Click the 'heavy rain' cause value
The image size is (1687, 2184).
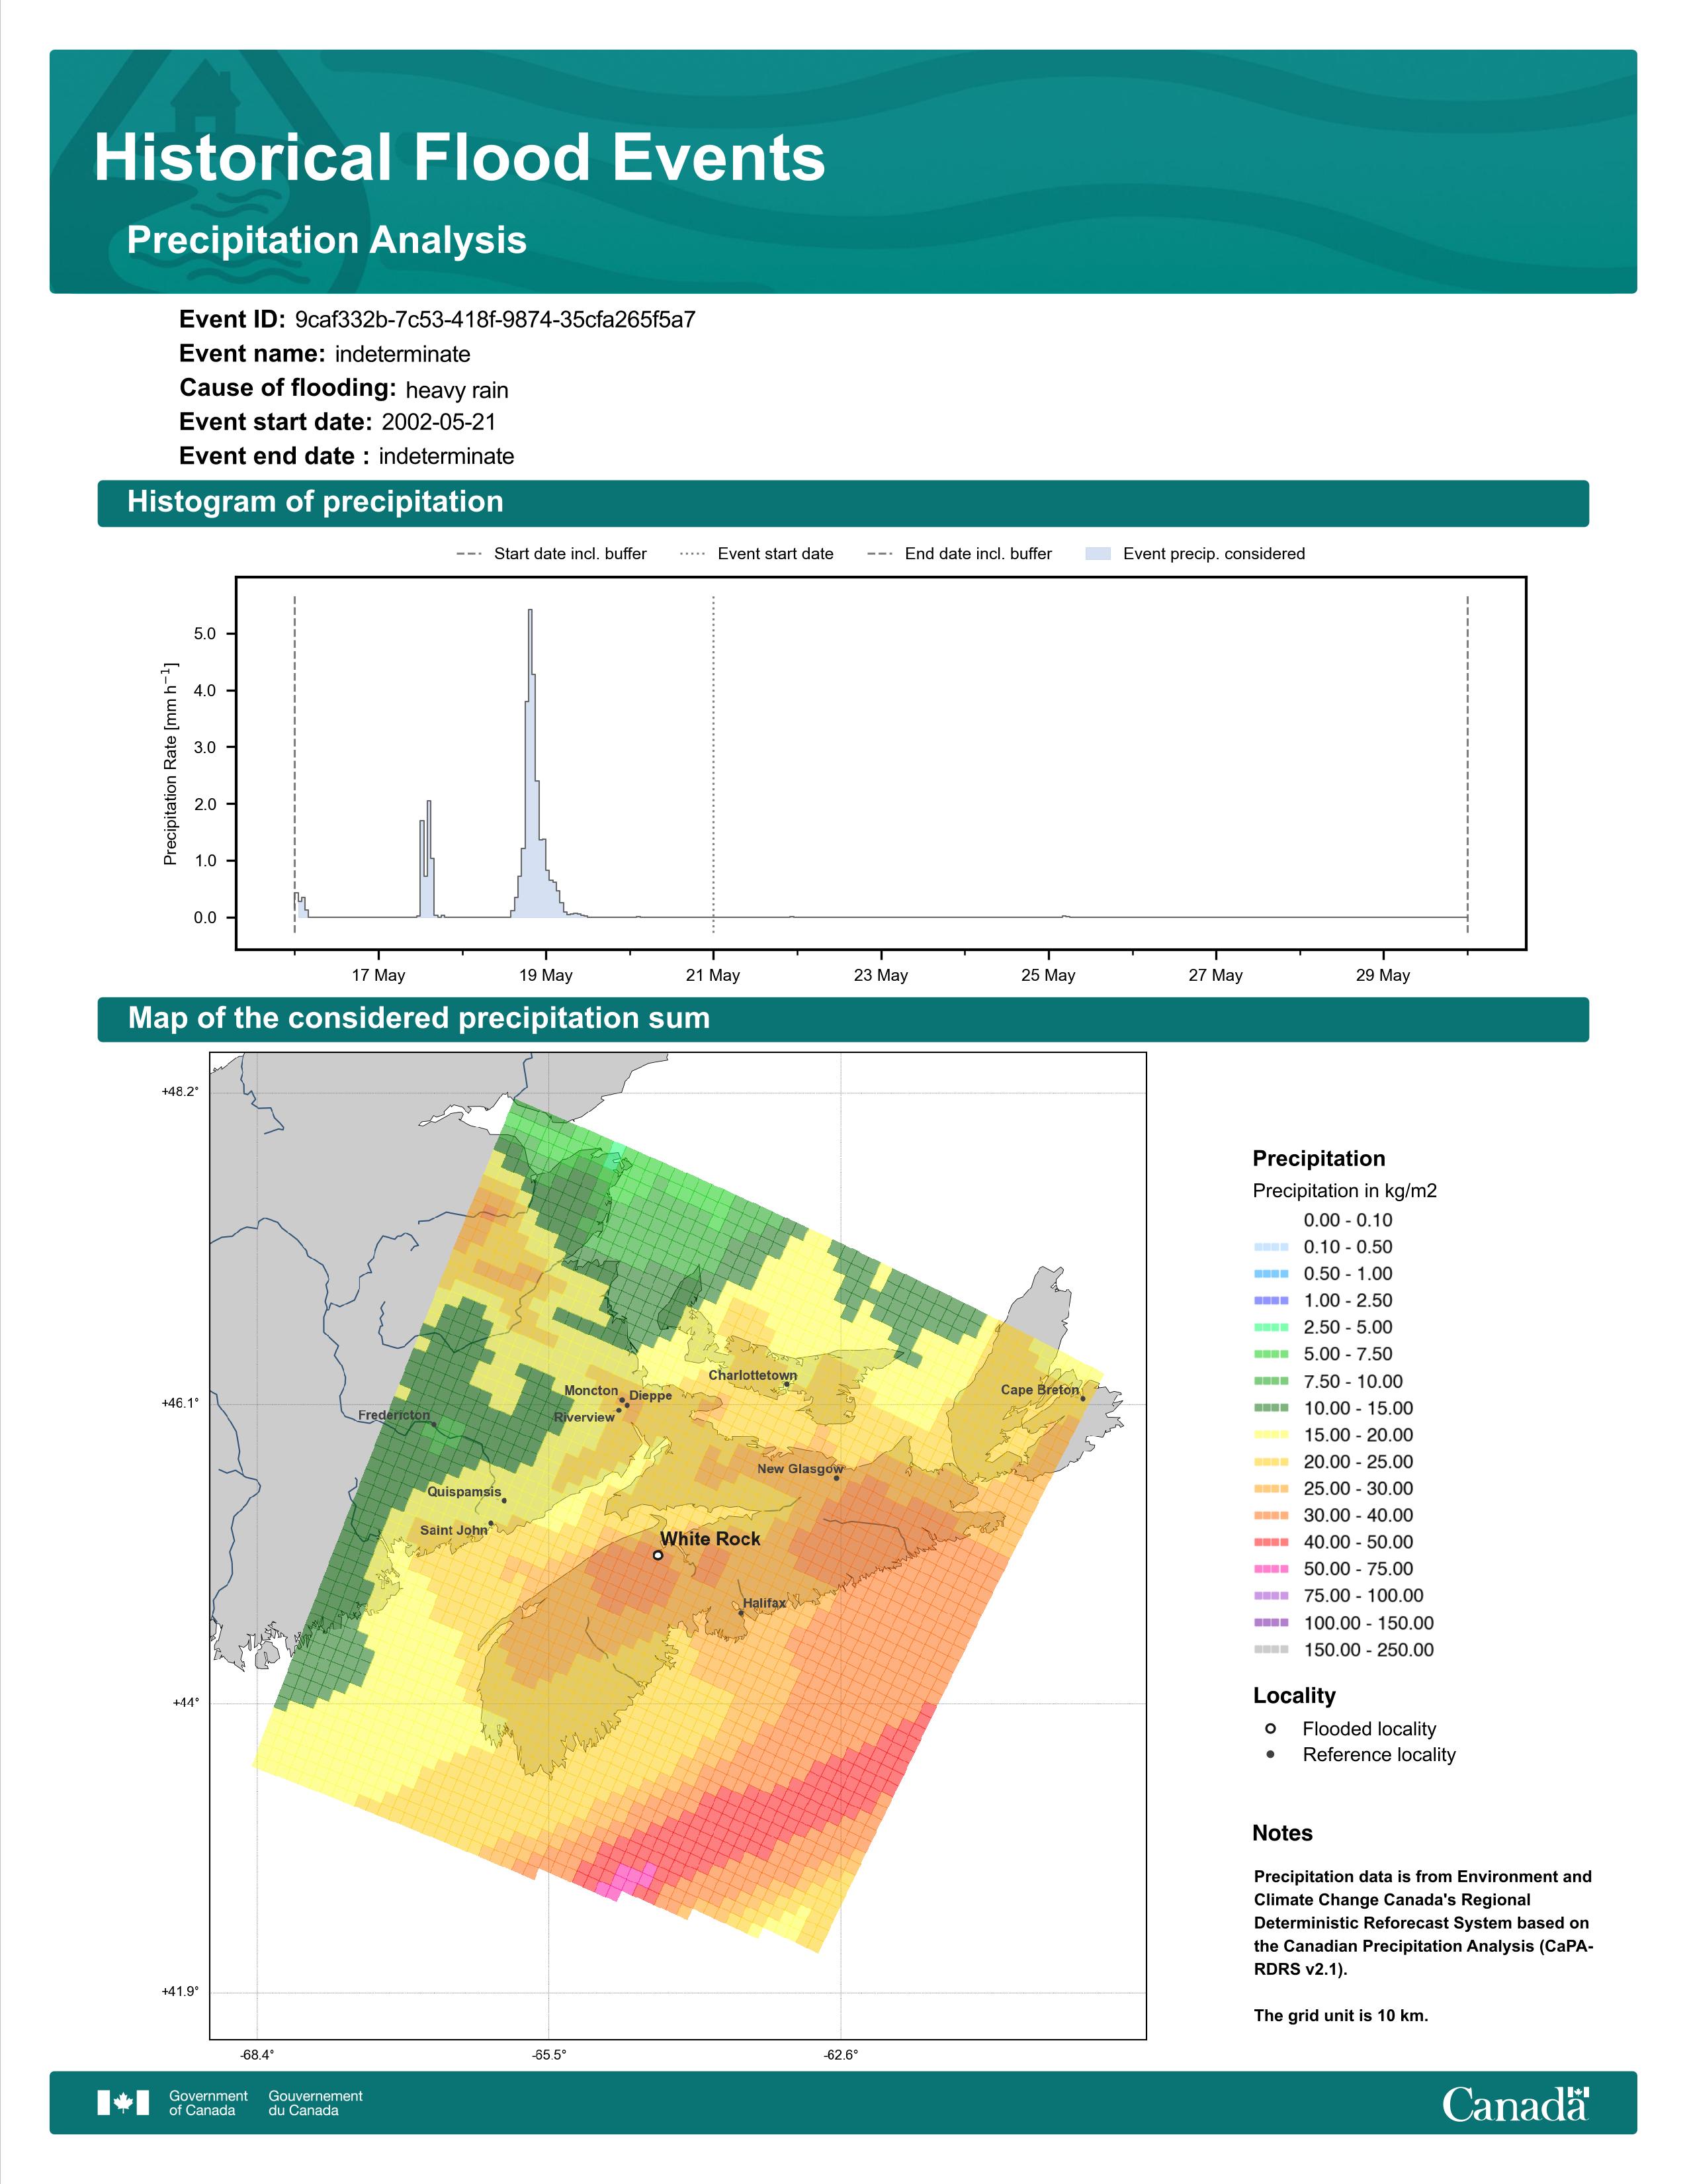[x=456, y=390]
